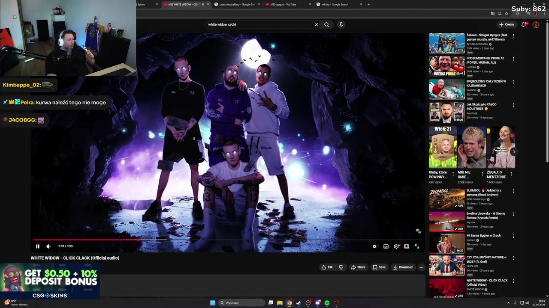The image size is (549, 308).
Task: Mute the video with the speaker icon
Action: pyautogui.click(x=48, y=246)
